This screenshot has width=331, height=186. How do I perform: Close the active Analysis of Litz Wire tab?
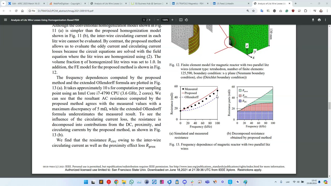tap(289, 4)
